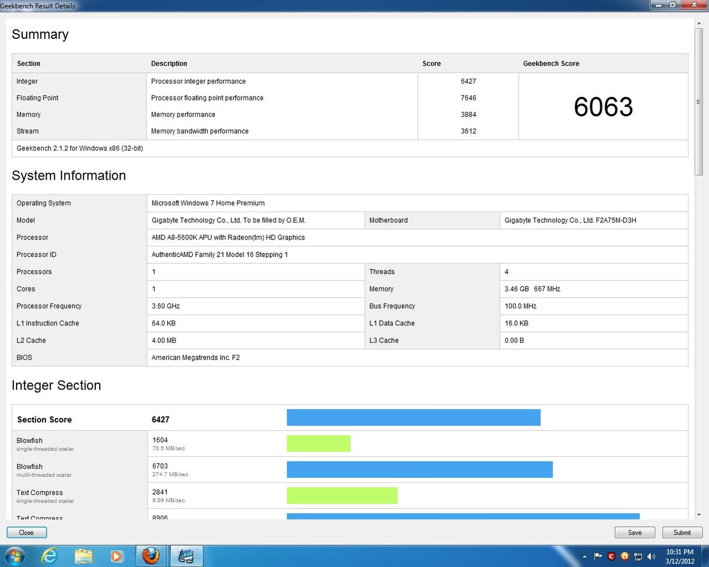Click the model 'To be filled by O.E.M.'
The image size is (709, 567).
[274, 221]
